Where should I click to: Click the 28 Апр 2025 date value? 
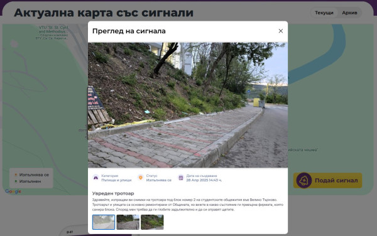tap(204, 180)
